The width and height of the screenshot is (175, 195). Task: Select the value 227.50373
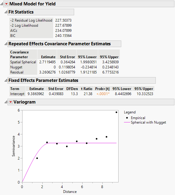pos(63,20)
